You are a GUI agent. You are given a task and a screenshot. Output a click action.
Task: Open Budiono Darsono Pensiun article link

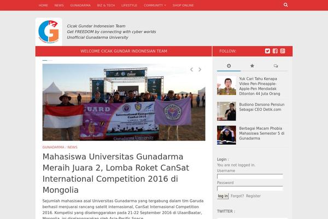(x=262, y=107)
